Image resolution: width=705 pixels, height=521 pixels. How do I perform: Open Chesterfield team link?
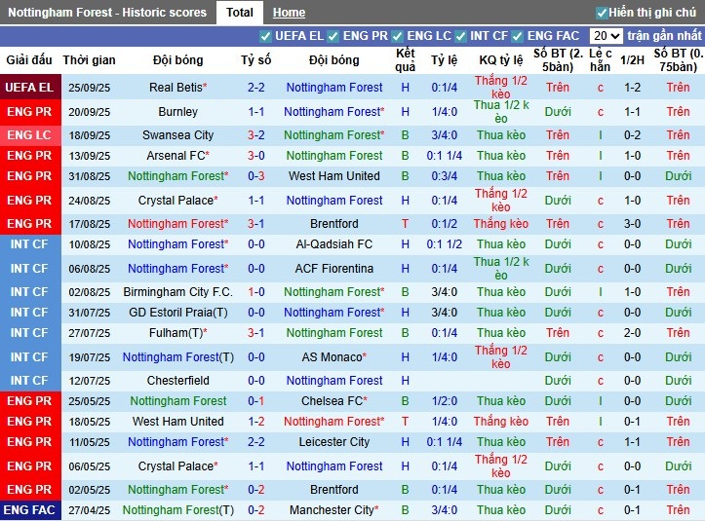click(177, 381)
